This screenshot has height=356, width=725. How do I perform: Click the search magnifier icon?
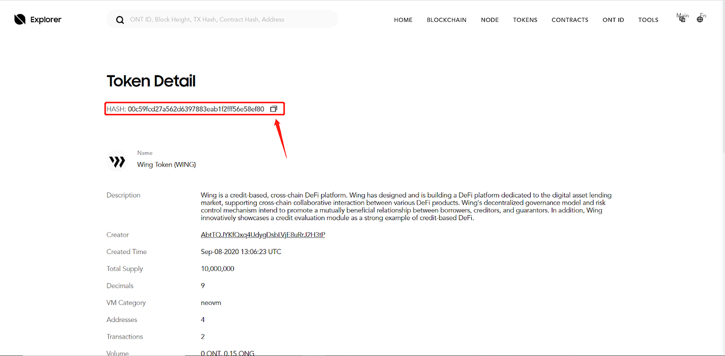pos(120,19)
